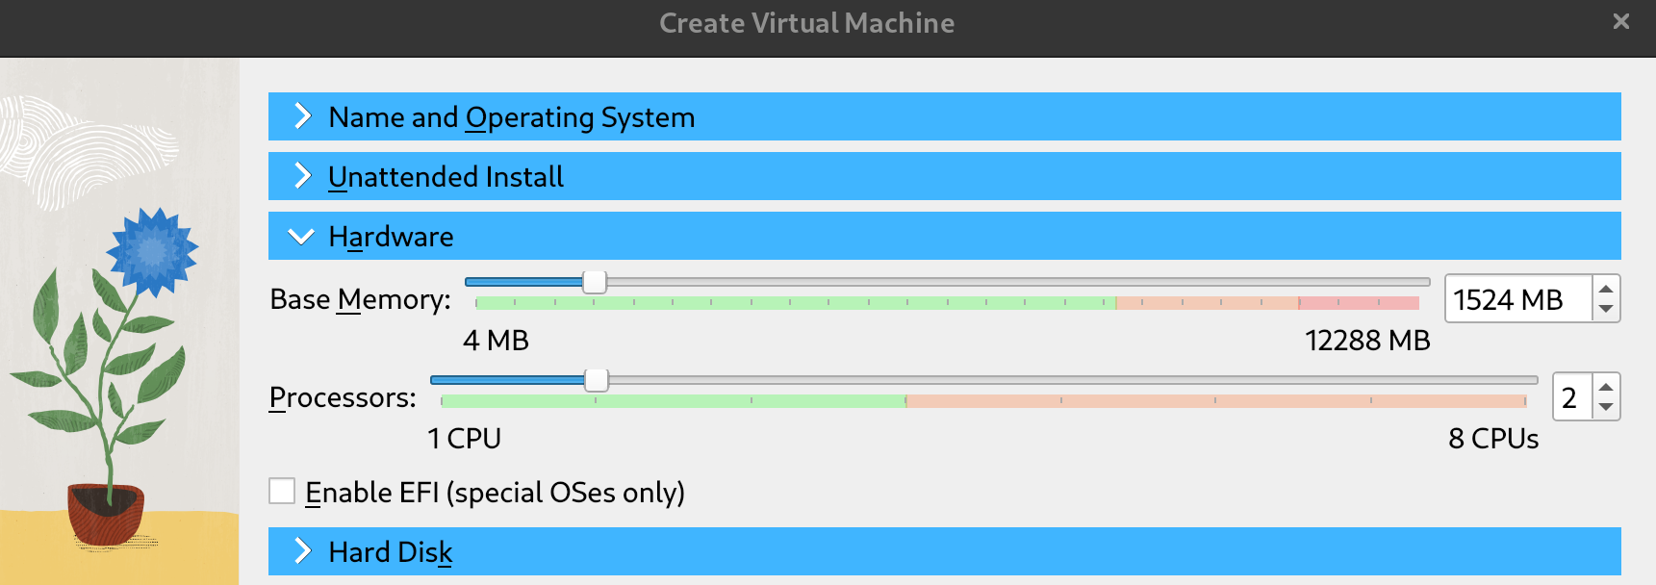Viewport: 1656px width, 585px height.
Task: Increase processor count with up arrow
Action: [1605, 387]
